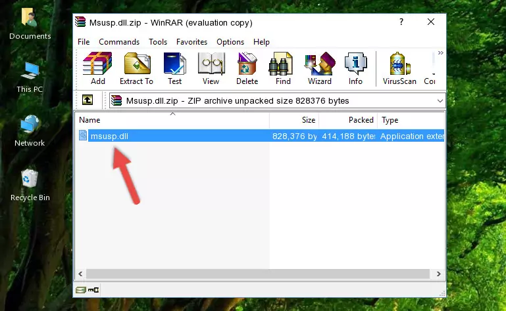Select the This PC desktop icon
This screenshot has height=311, width=506.
point(30,77)
